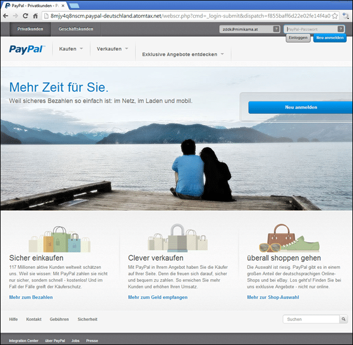The height and width of the screenshot is (345, 353).
Task: Click the überall shoppen gehen heading
Action: click(x=284, y=258)
